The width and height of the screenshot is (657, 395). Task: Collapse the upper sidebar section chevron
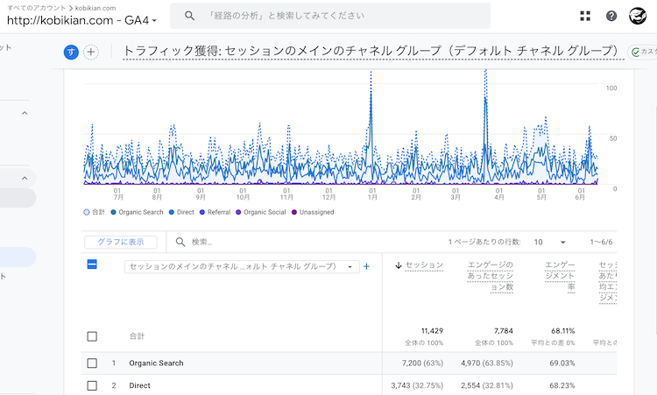25,113
